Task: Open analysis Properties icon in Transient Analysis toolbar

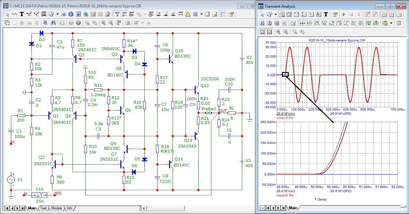Action: (334, 14)
